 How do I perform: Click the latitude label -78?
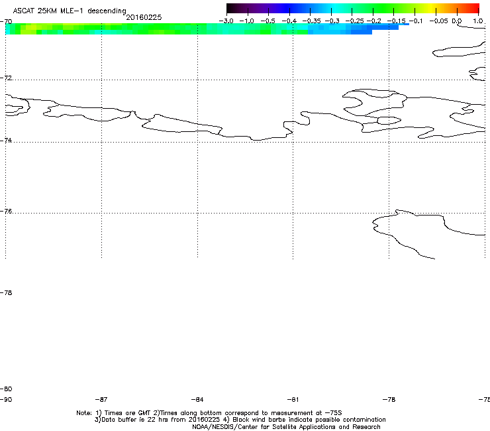6,292
